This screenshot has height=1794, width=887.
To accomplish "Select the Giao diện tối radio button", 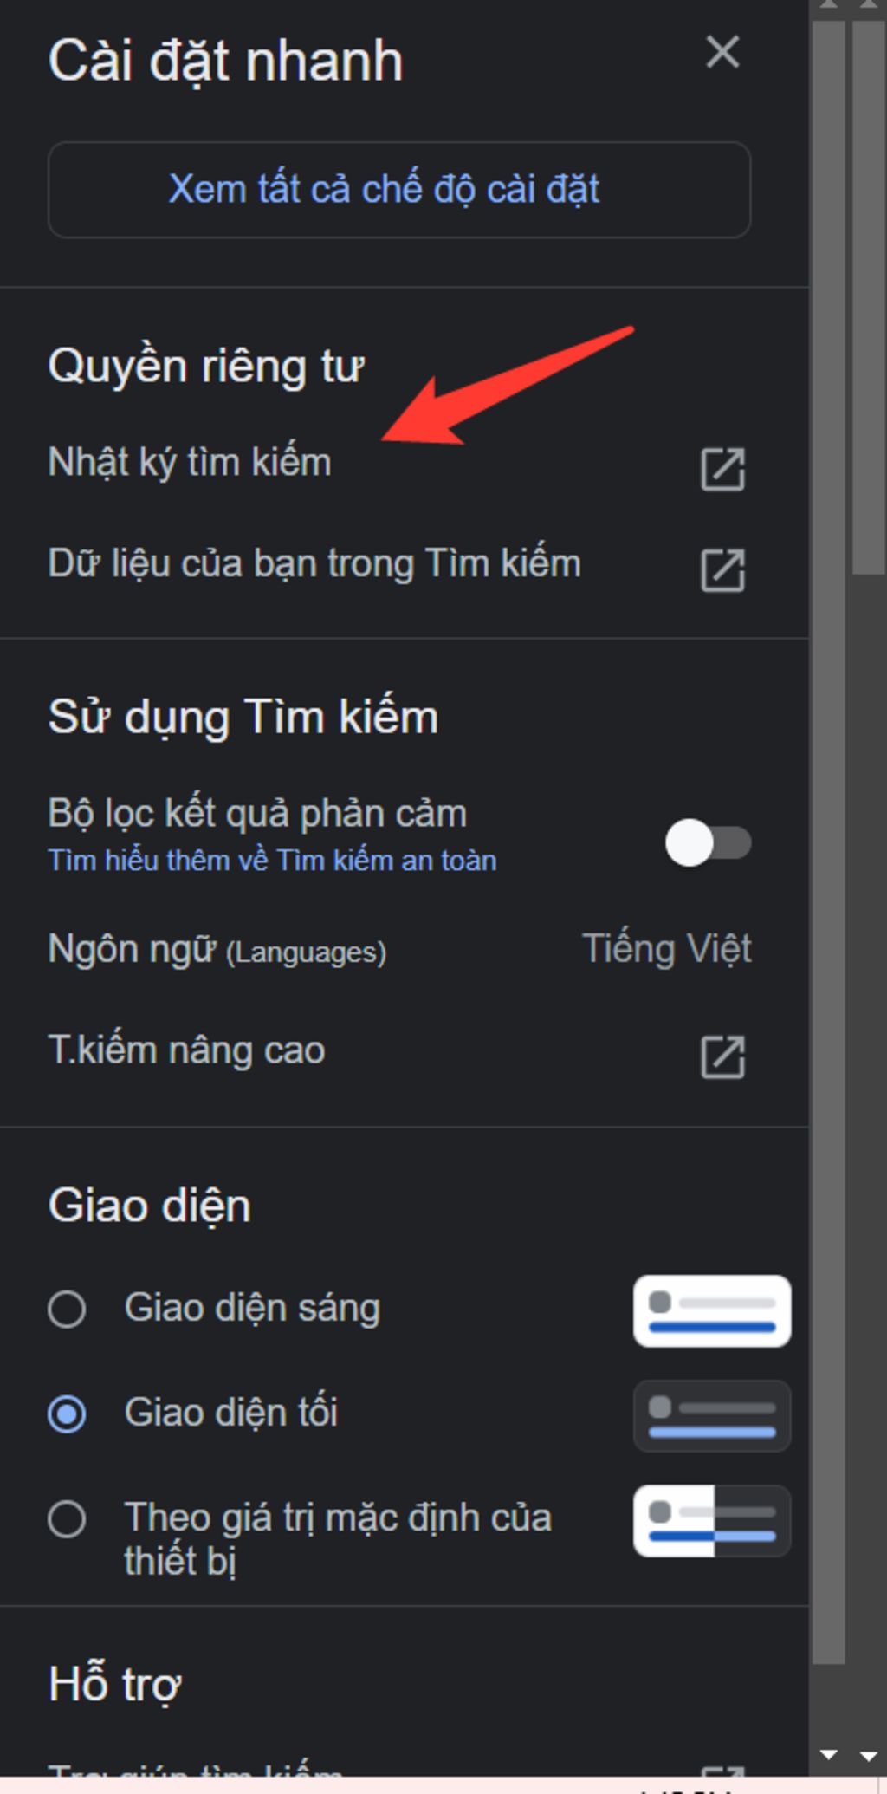I will click(67, 1414).
